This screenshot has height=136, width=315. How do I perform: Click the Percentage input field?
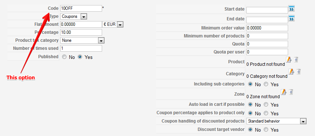tap(81, 32)
